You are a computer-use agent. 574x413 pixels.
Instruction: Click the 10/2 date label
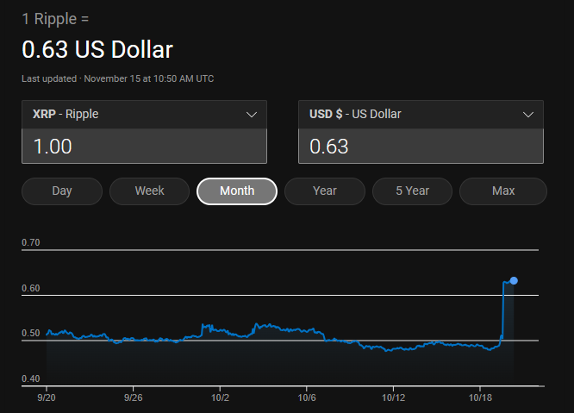220,397
